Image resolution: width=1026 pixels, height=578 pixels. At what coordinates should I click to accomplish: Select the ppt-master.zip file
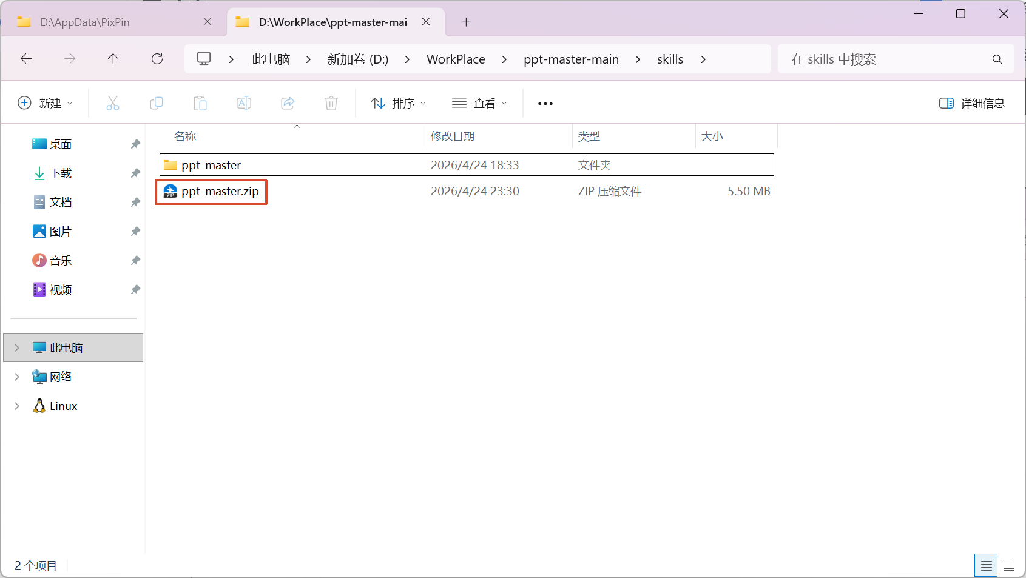[220, 192]
